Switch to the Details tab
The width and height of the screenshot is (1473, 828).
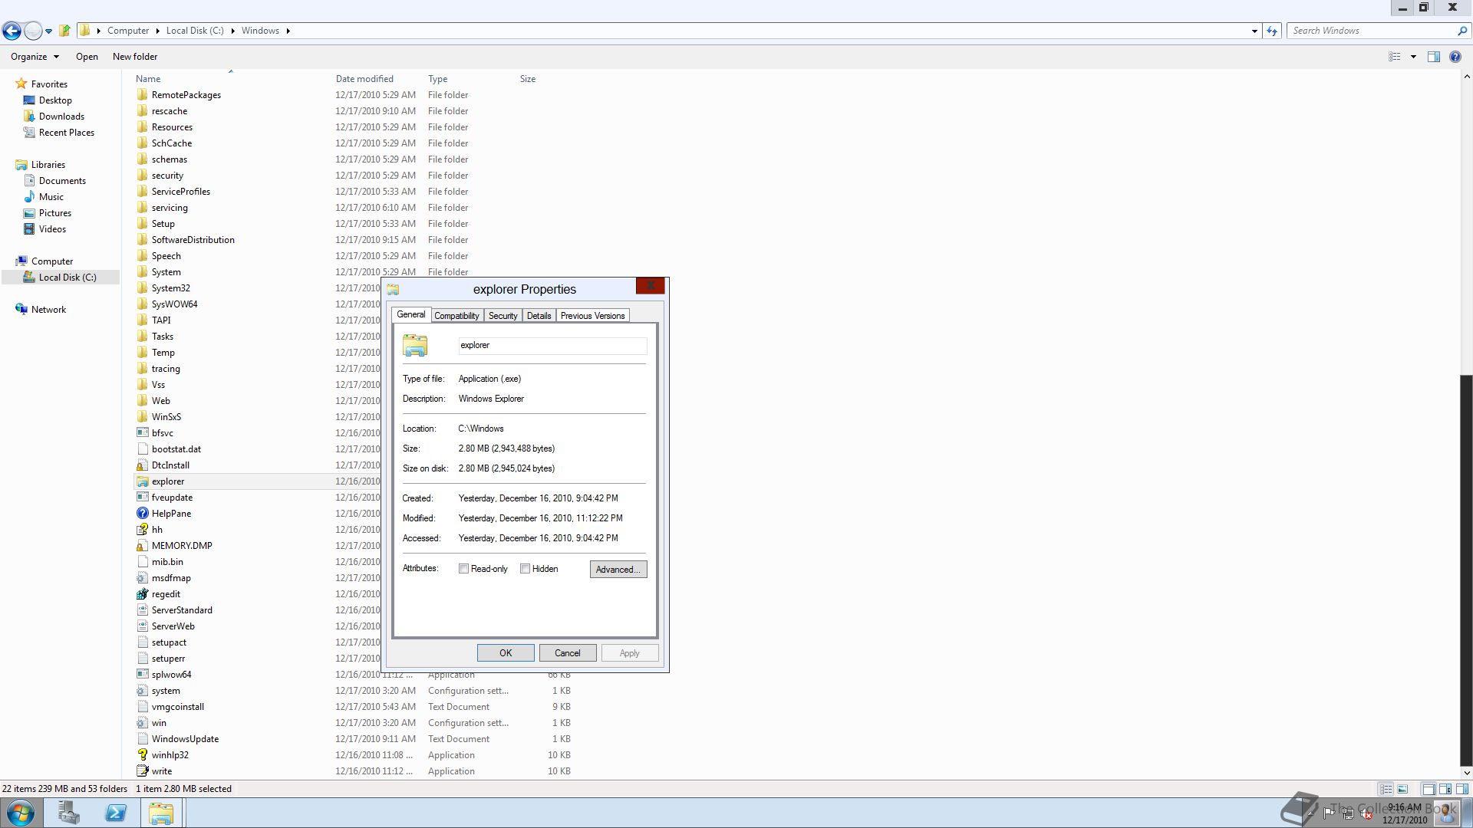(539, 316)
